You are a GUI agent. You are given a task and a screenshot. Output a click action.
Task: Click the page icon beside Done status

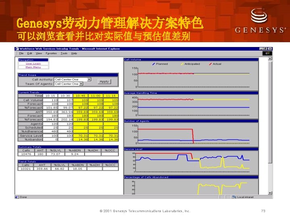tap(17, 197)
